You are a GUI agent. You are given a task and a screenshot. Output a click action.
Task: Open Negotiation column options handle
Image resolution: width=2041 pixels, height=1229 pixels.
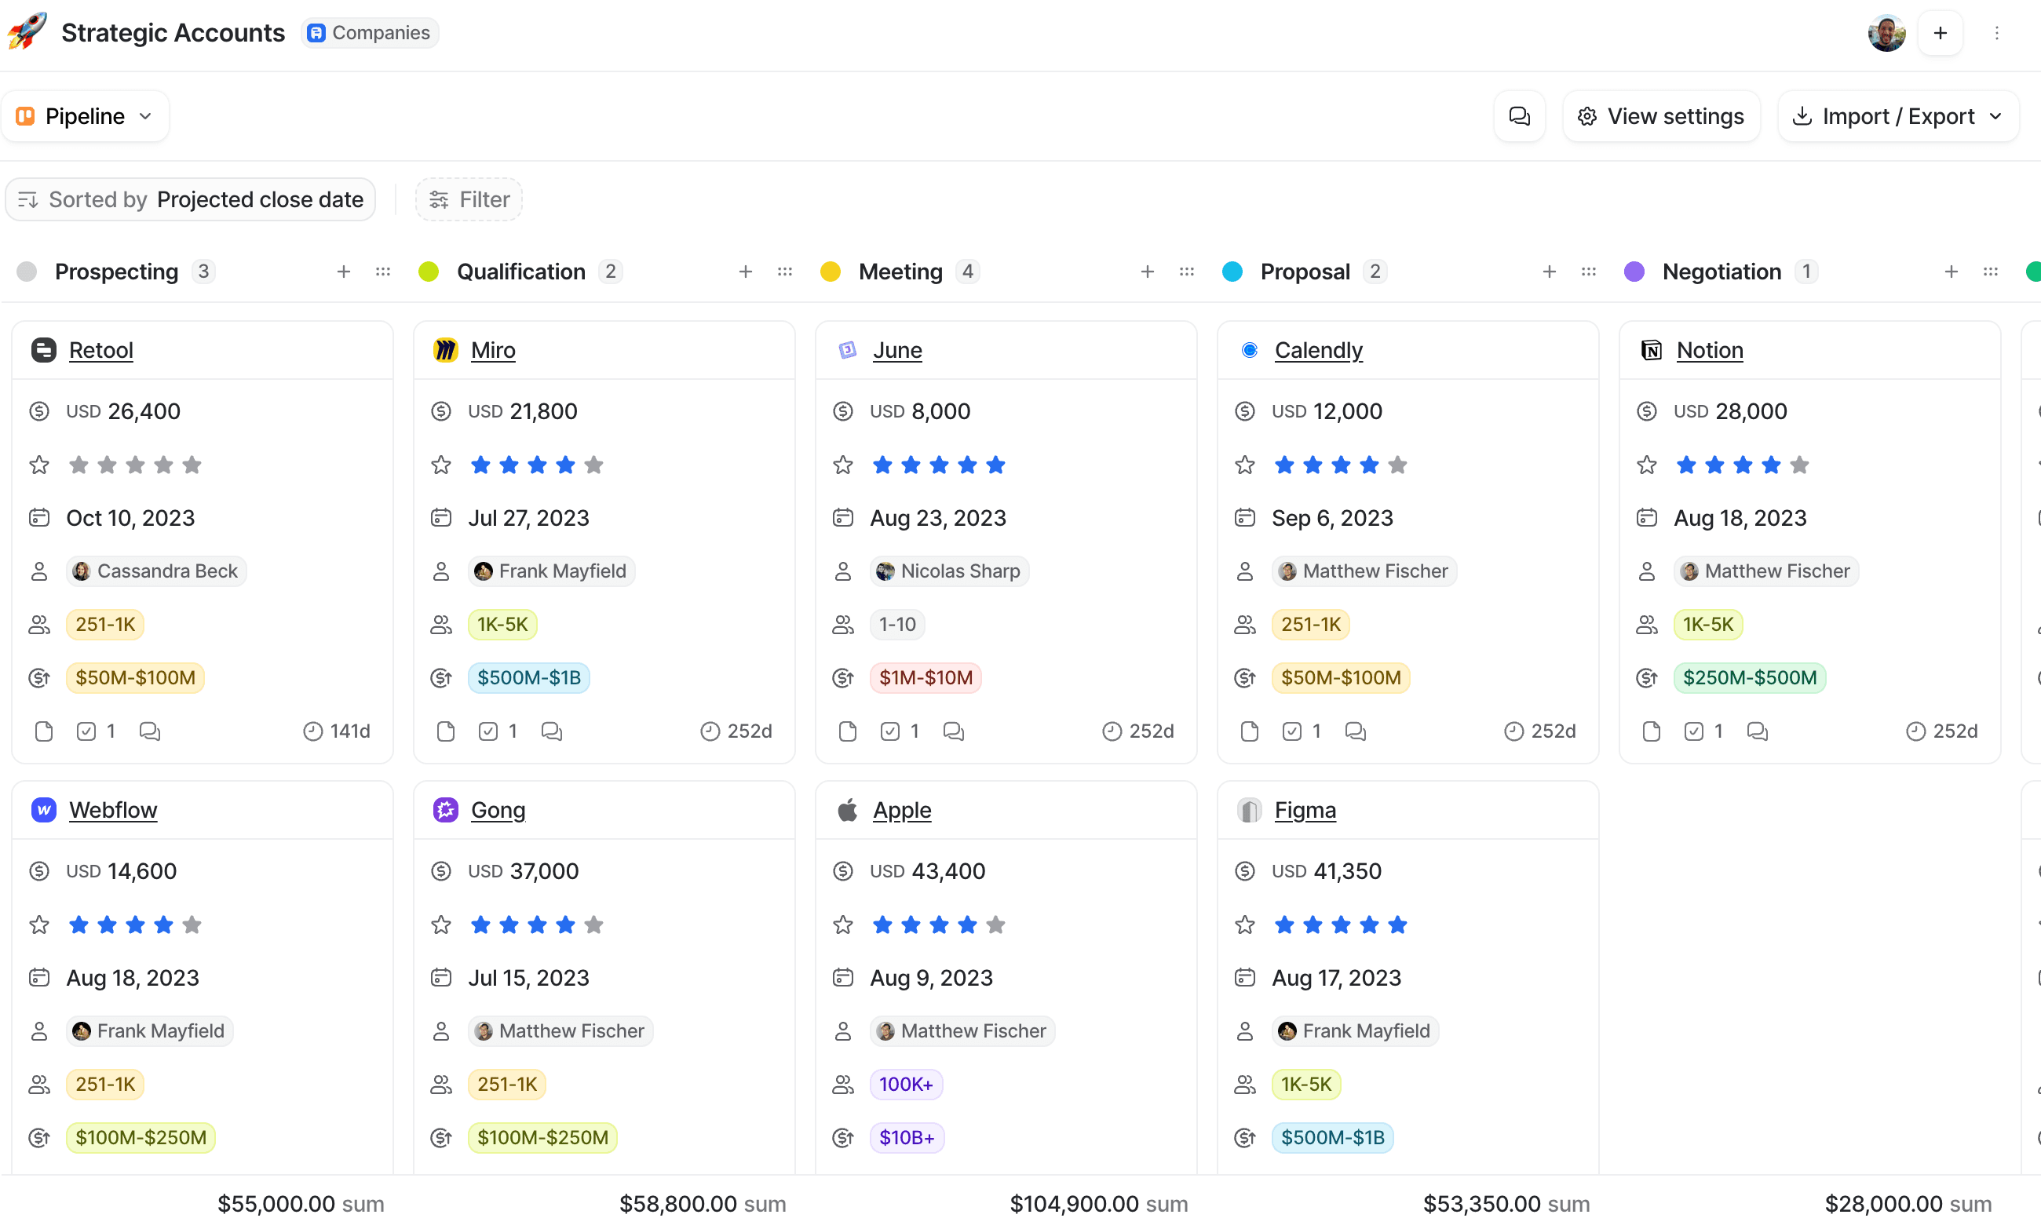click(x=1990, y=272)
